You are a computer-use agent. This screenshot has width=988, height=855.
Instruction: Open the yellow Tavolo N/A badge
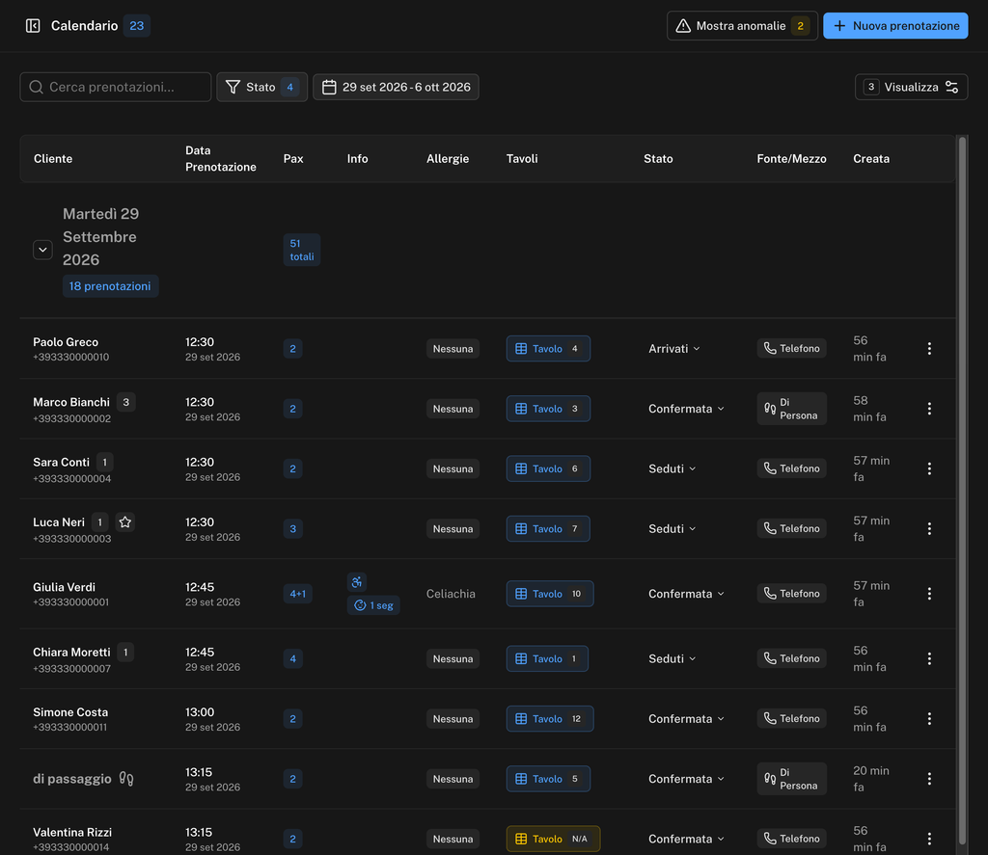pyautogui.click(x=553, y=839)
